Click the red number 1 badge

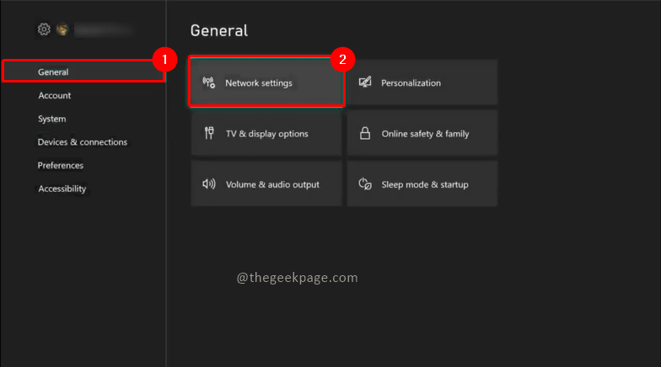pyautogui.click(x=165, y=59)
